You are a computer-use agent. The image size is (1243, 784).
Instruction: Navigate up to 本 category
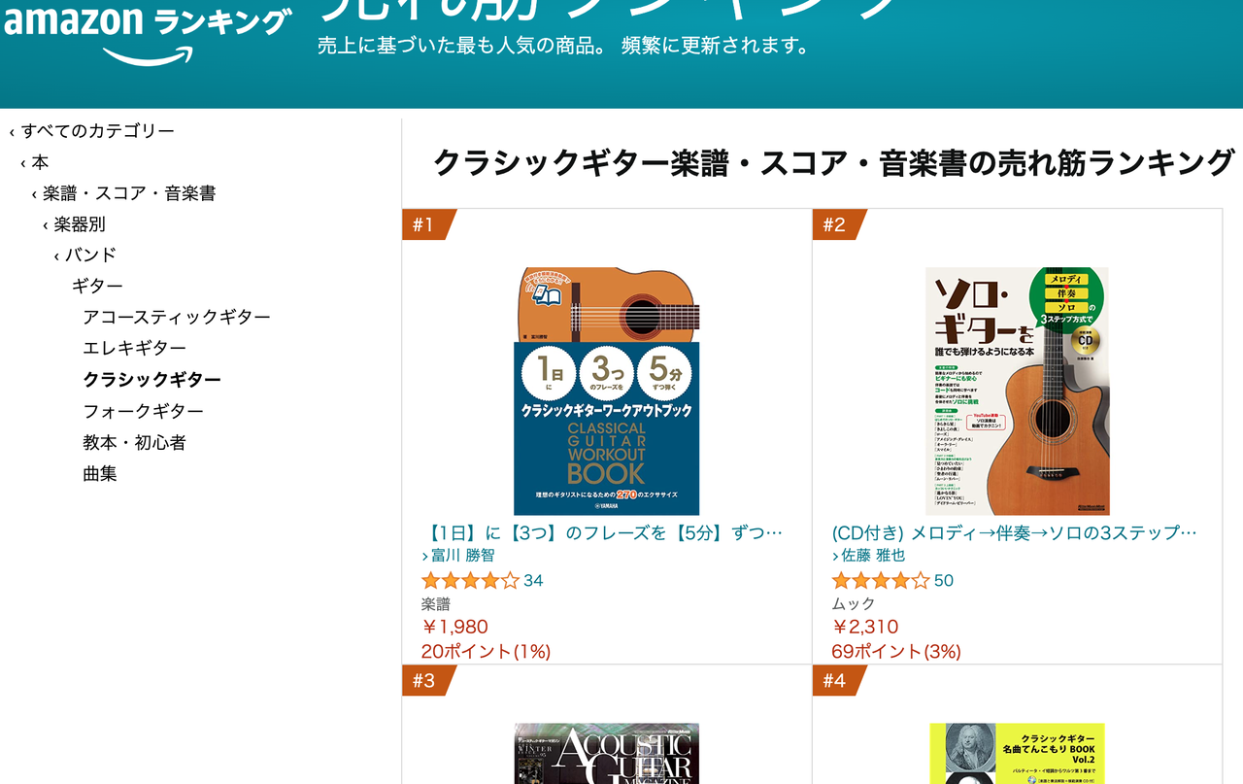point(35,162)
